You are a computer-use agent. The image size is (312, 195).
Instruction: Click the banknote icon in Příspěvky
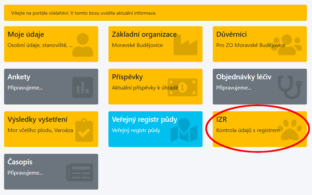coord(182,87)
